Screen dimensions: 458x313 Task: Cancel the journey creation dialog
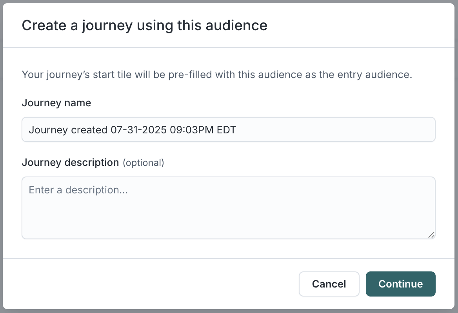pyautogui.click(x=329, y=284)
